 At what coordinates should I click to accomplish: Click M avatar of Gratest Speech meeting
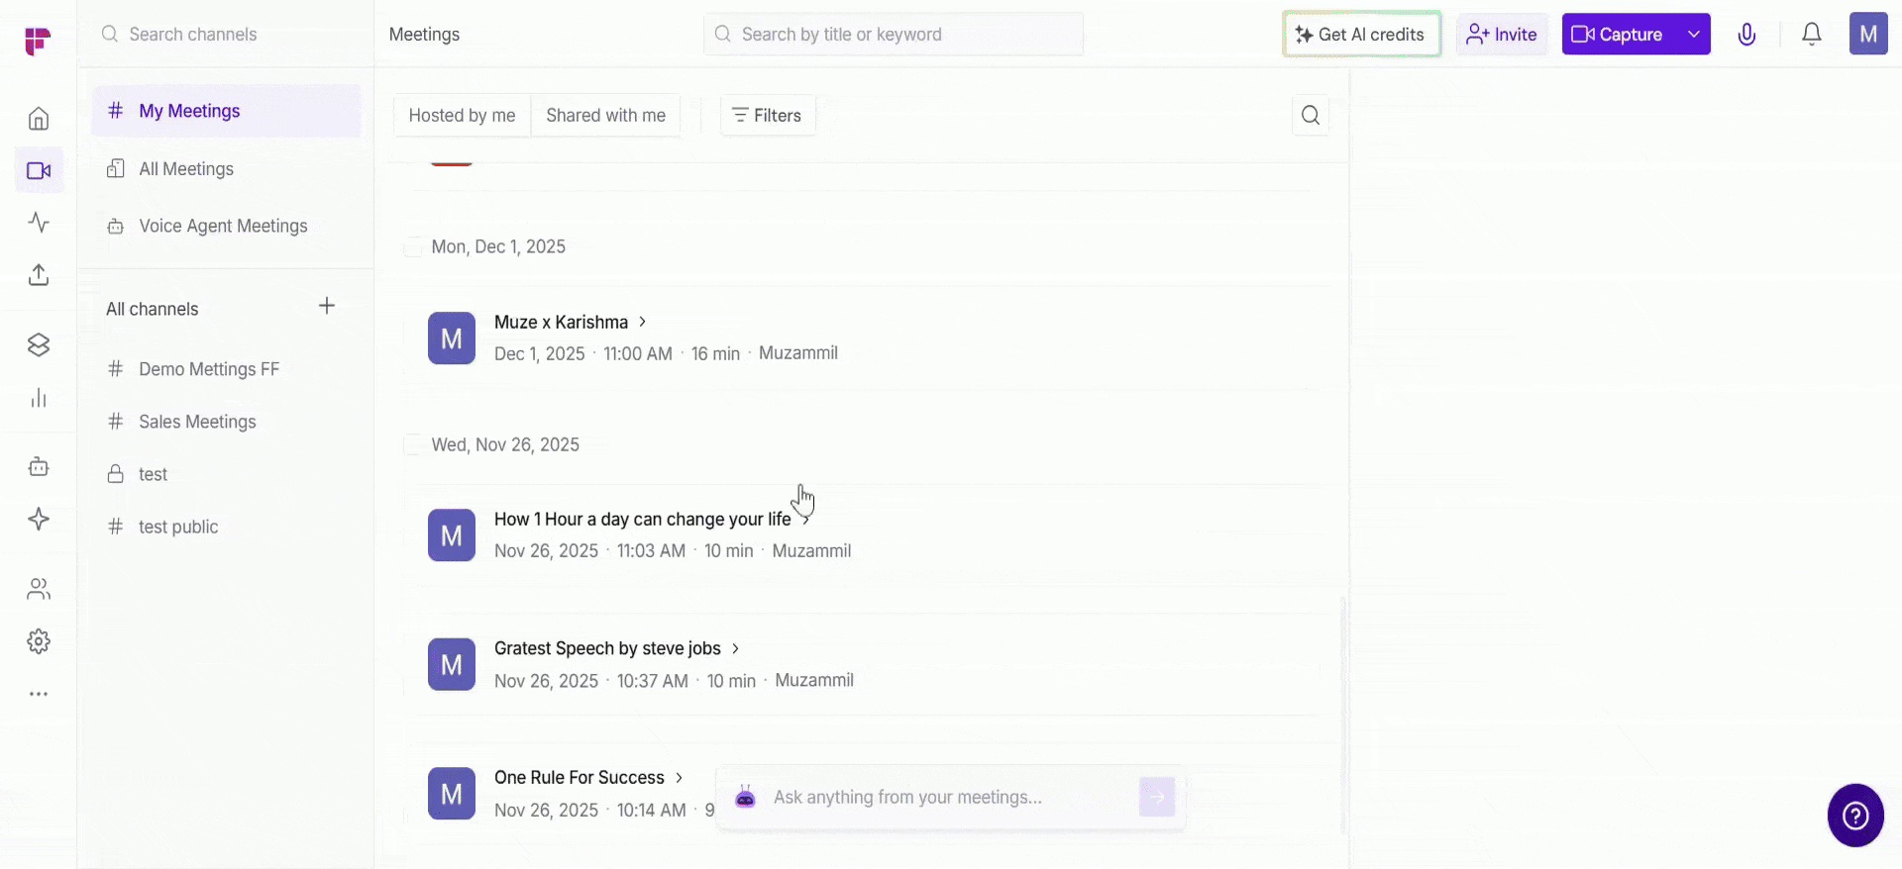452,664
